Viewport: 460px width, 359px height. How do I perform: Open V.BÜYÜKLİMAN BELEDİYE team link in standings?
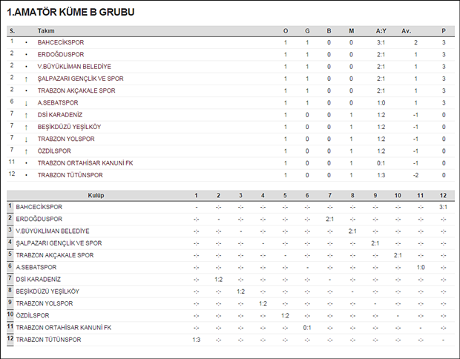click(74, 67)
